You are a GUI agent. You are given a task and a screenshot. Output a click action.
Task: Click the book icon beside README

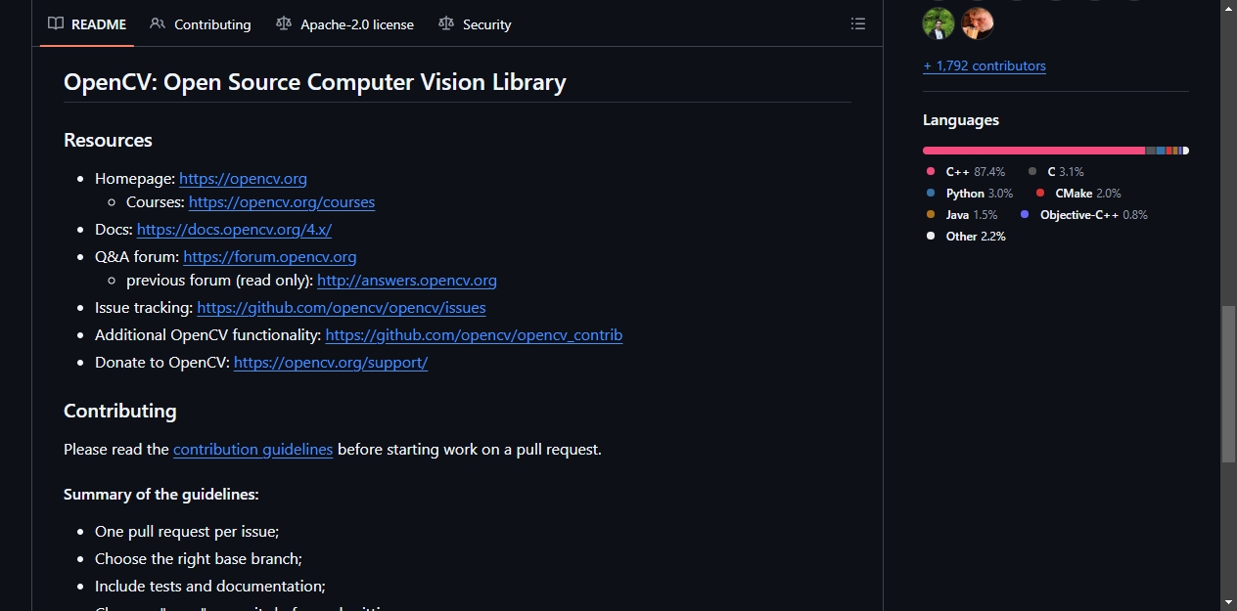(x=56, y=23)
